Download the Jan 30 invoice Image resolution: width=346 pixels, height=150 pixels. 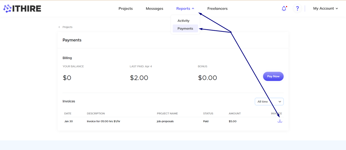pyautogui.click(x=280, y=121)
